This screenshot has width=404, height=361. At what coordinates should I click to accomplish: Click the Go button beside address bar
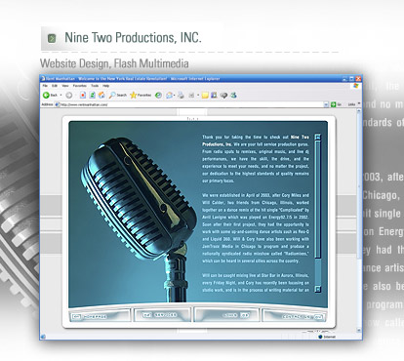(x=336, y=104)
